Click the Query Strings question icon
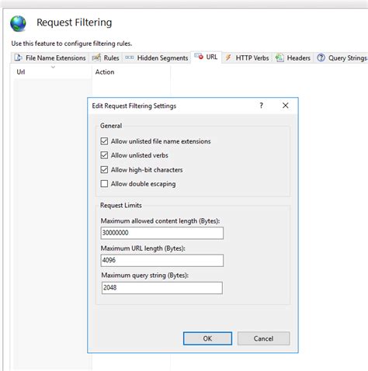The width and height of the screenshot is (368, 371). (321, 57)
